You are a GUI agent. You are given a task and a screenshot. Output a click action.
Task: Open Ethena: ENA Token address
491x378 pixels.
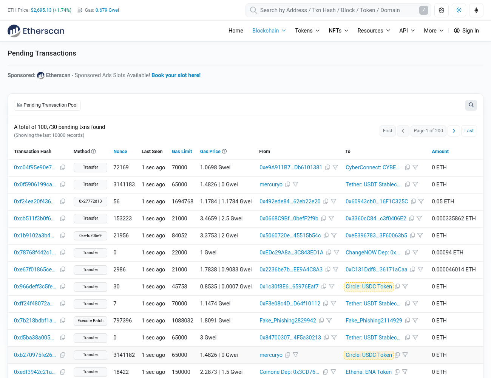pos(369,372)
